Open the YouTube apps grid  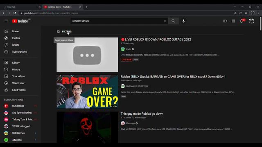233,21
